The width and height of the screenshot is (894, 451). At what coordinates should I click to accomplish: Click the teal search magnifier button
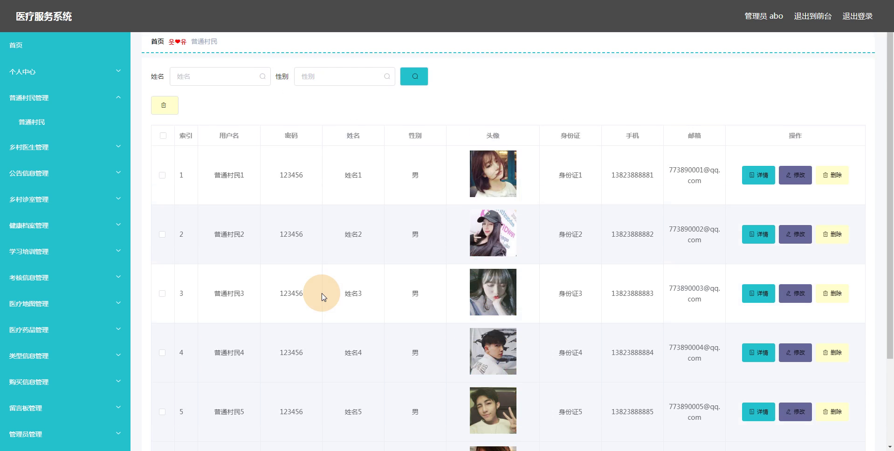[x=414, y=76]
